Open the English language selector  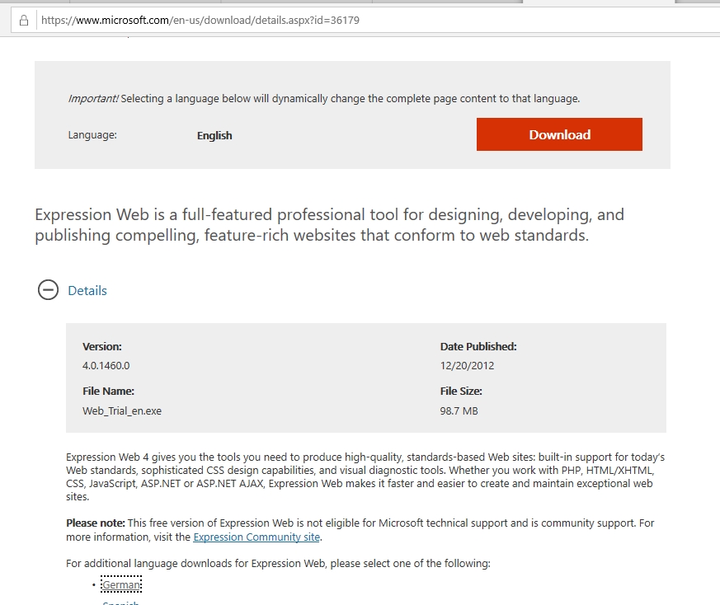[x=214, y=135]
